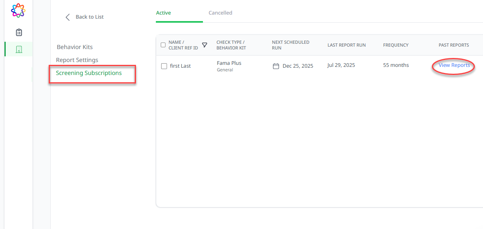483x229 pixels.
Task: Switch to the Active tab
Action: (163, 13)
